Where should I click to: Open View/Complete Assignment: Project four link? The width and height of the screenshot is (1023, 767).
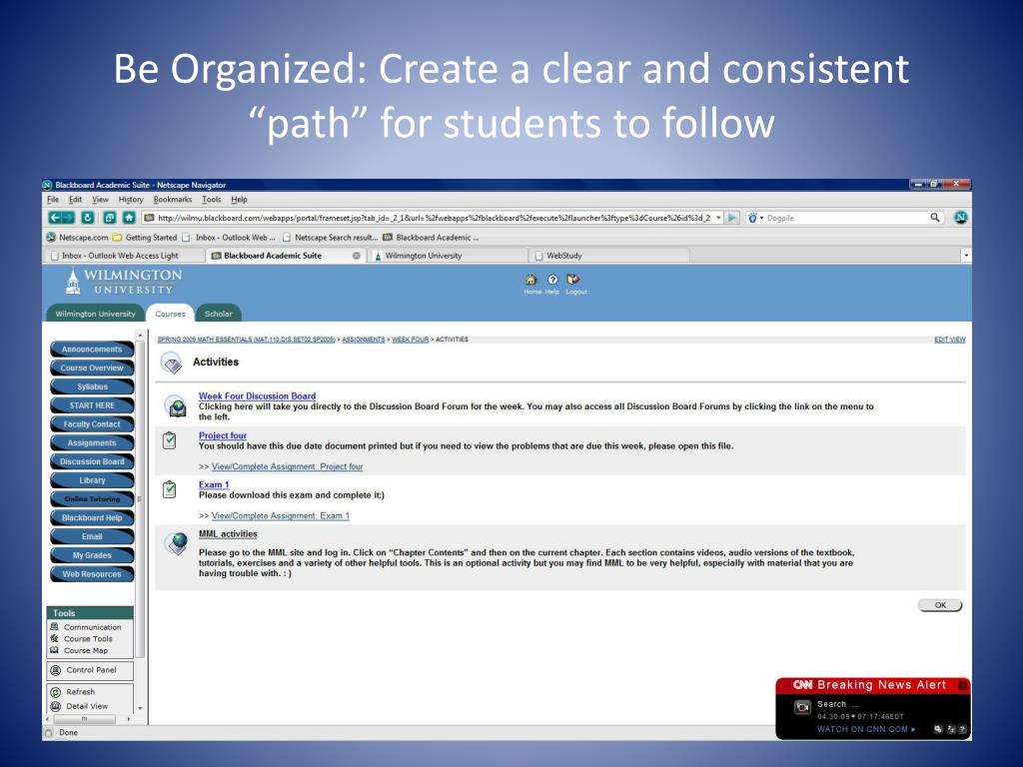tap(287, 467)
